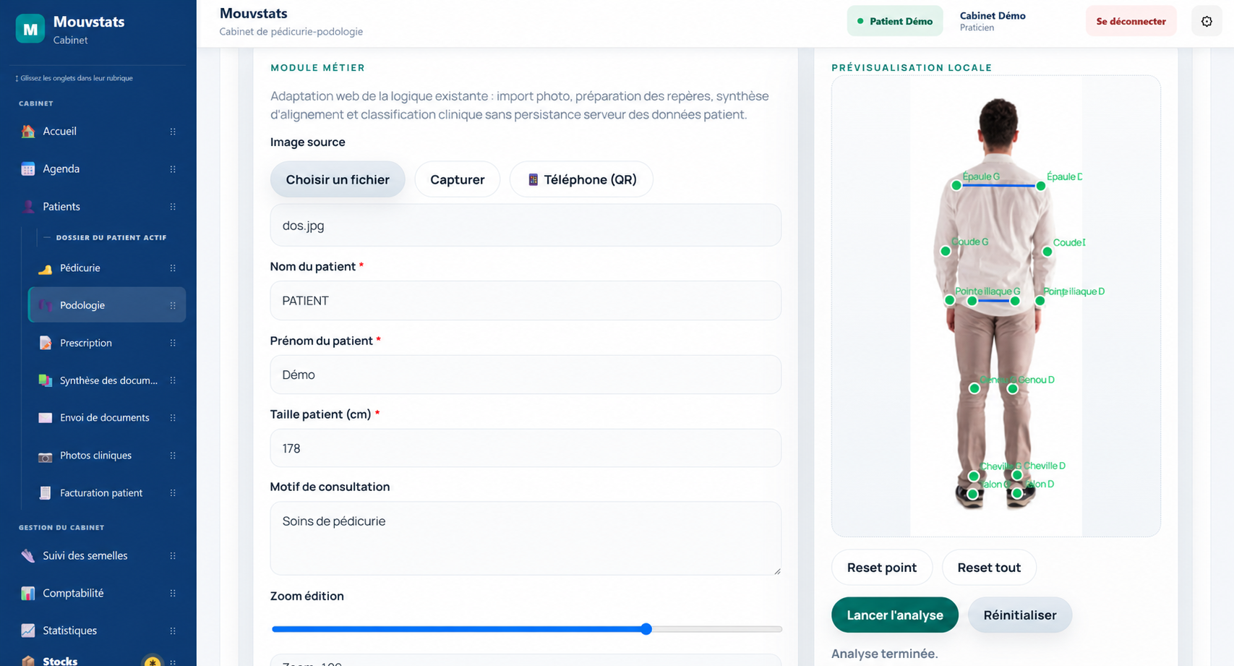Click the Épaule D landmark point
Screen dimensions: 1234x666
pos(1041,186)
